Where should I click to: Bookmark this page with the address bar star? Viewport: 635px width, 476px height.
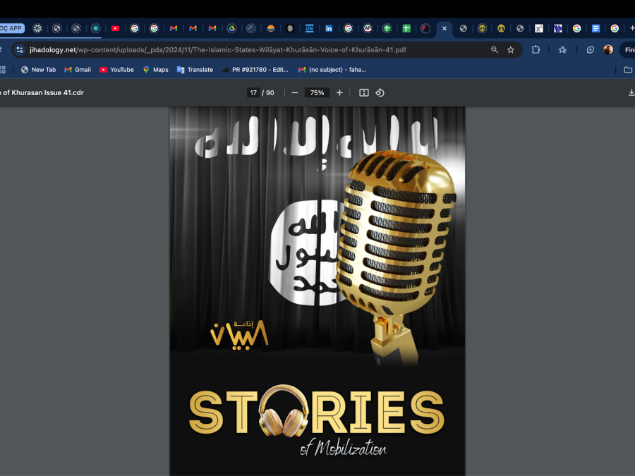pyautogui.click(x=511, y=50)
